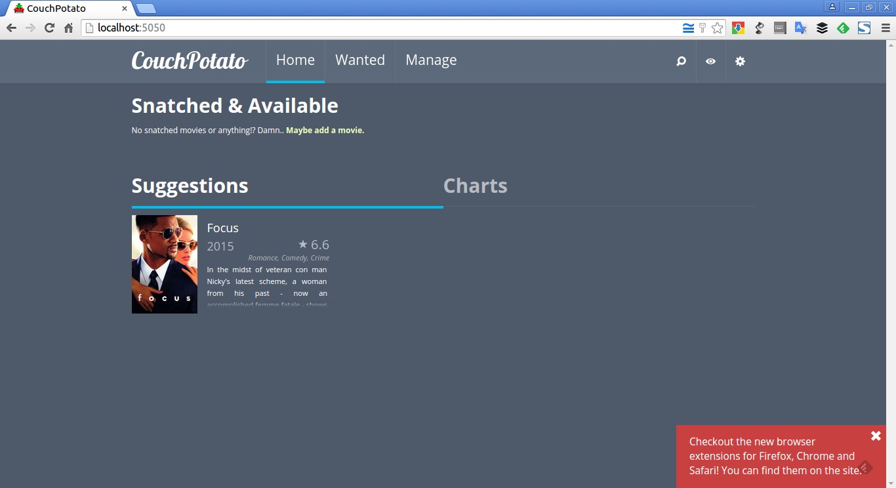Viewport: 896px width, 488px height.
Task: Click the eye notifications icon
Action: (x=710, y=61)
